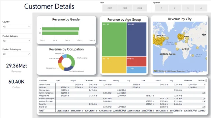Sort table by March column header
Image resolution: width=211 pixels, height=118 pixels.
pos(158,80)
